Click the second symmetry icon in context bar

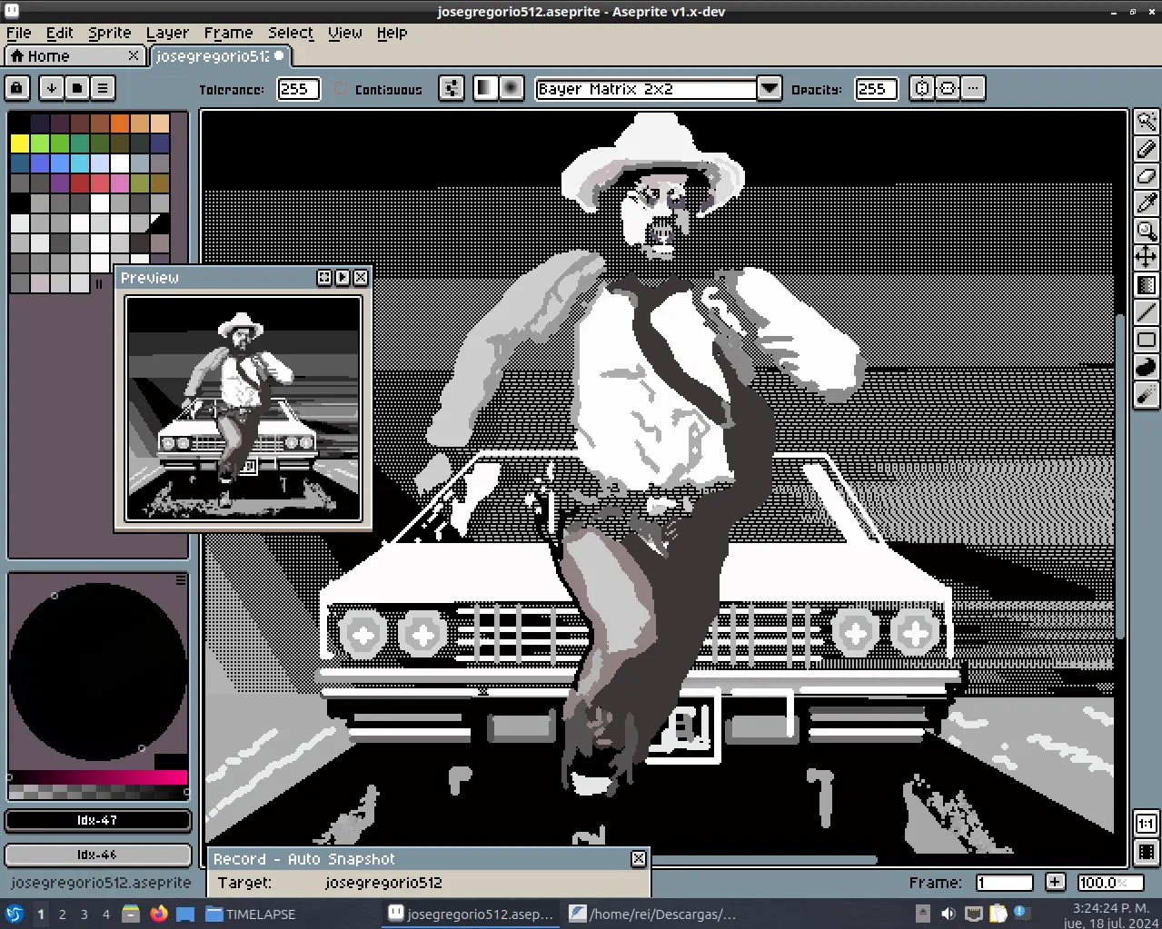[948, 88]
